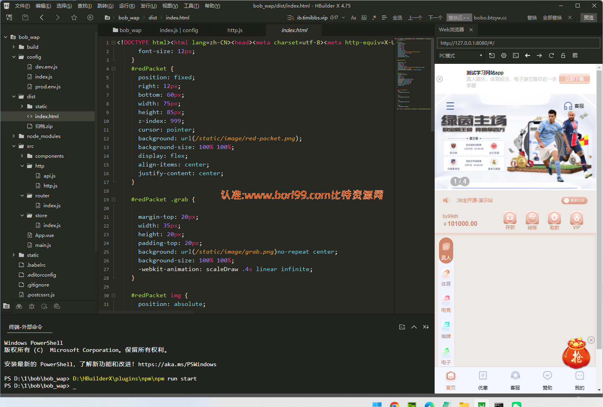Image resolution: width=603 pixels, height=407 pixels.
Task: Collapse the bob_wap project root
Action: pos(6,37)
